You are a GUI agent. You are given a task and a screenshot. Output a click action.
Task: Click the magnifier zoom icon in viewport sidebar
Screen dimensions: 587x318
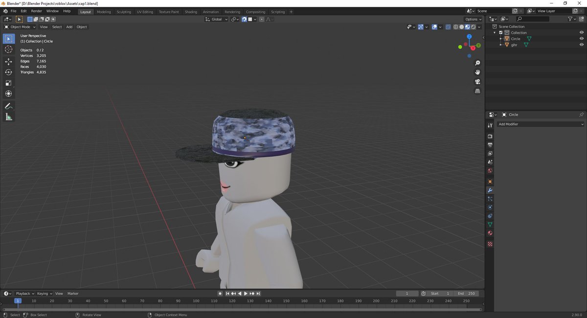[x=477, y=63]
